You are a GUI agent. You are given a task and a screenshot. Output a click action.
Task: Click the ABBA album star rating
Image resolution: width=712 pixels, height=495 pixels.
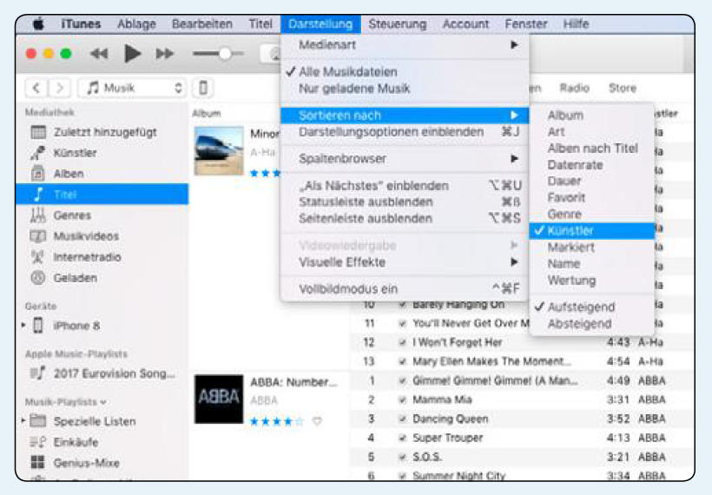pos(276,421)
